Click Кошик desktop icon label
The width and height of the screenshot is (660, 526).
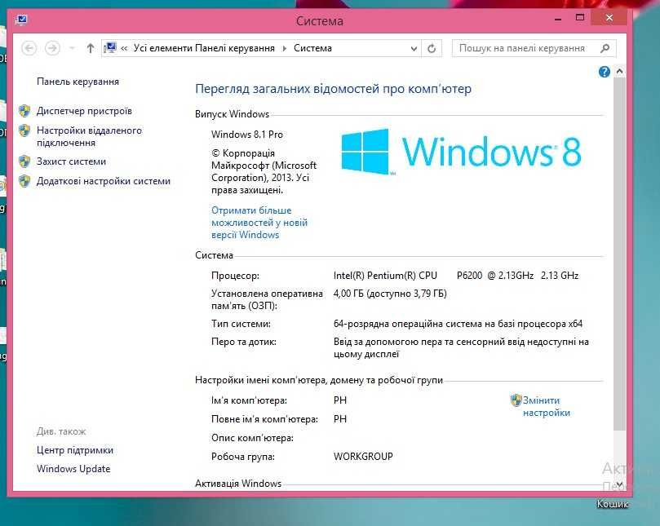coord(613,504)
